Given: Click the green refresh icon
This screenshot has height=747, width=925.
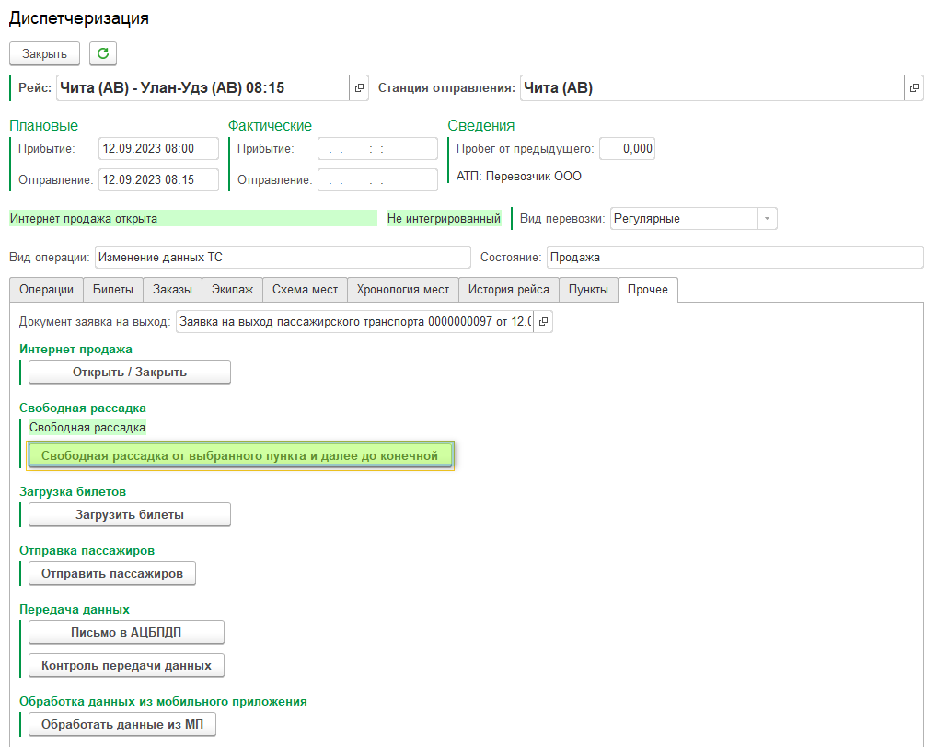Looking at the screenshot, I should [102, 53].
